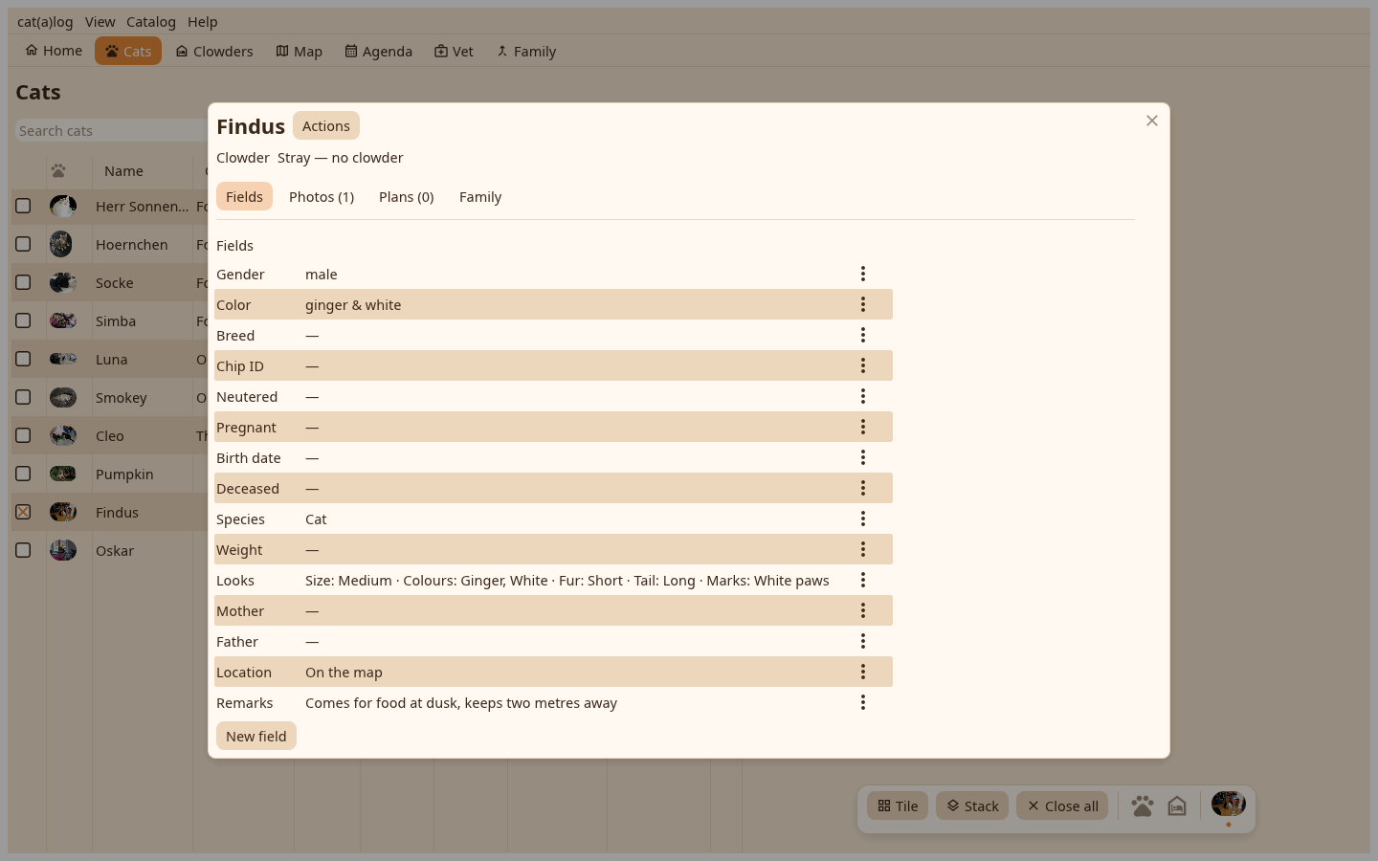The image size is (1378, 861).
Task: Tick the checkbox for Hoernchen
Action: [x=23, y=244]
